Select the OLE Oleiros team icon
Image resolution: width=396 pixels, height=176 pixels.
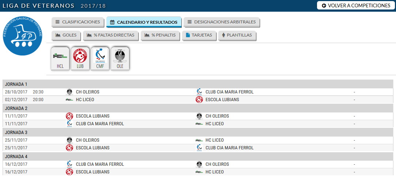coord(120,59)
